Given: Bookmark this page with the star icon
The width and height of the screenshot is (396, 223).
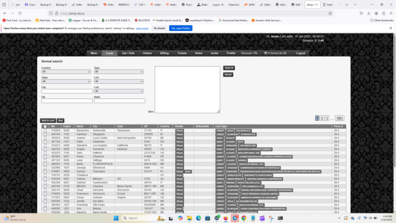Looking at the screenshot, I should coord(330,13).
